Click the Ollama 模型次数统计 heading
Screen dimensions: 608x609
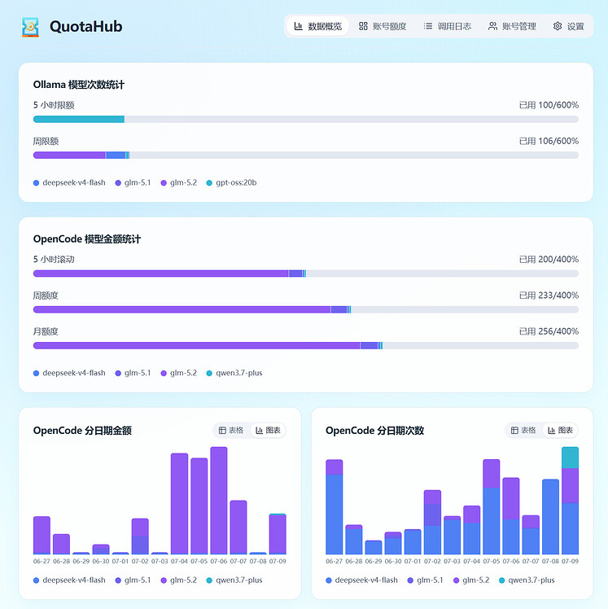click(79, 85)
